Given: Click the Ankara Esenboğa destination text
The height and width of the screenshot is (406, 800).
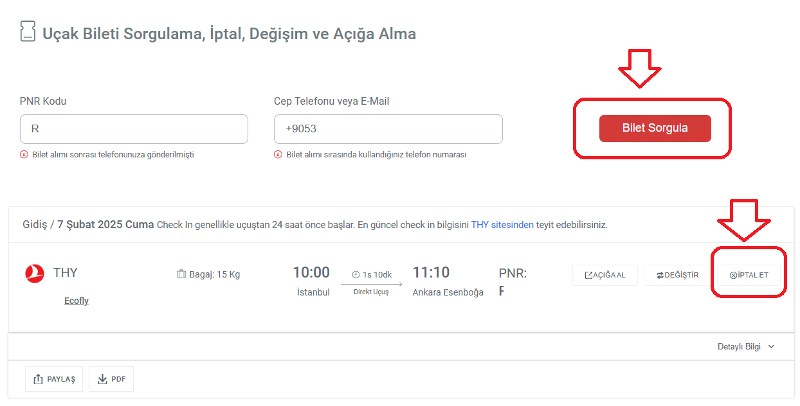Looking at the screenshot, I should click(x=448, y=292).
